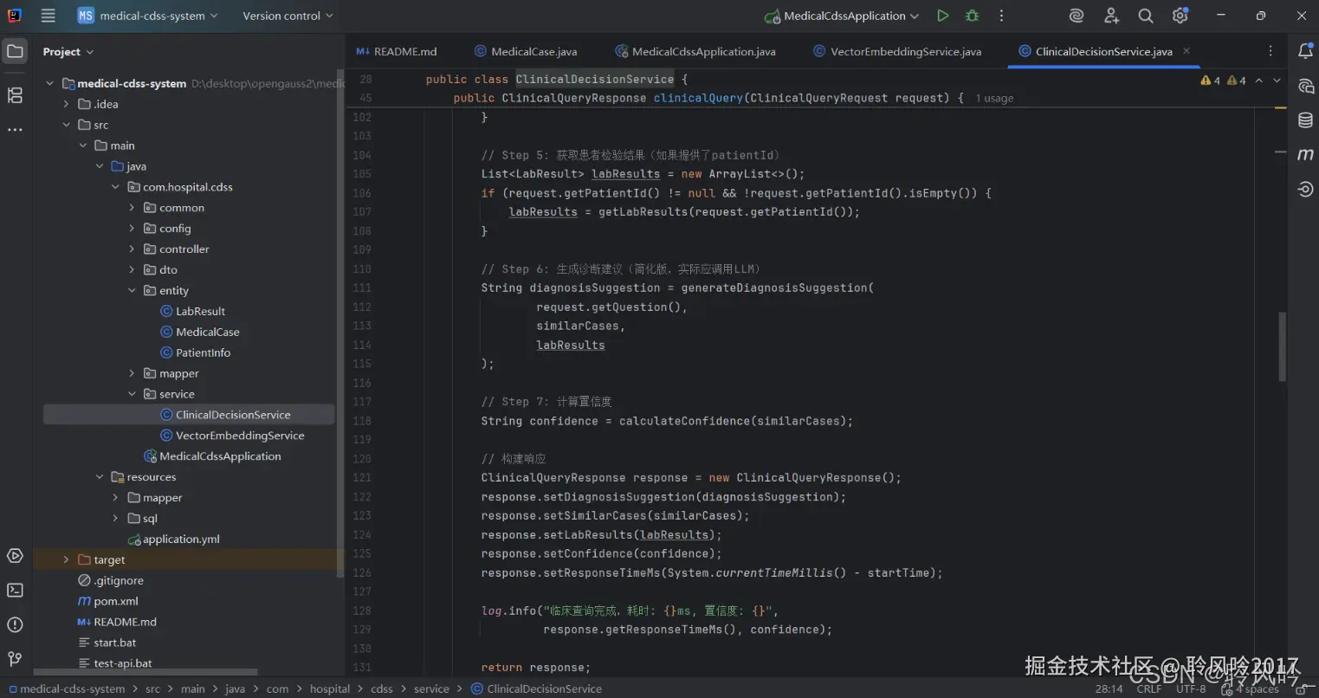The image size is (1319, 698).
Task: Open the Services tool window
Action: [15, 556]
